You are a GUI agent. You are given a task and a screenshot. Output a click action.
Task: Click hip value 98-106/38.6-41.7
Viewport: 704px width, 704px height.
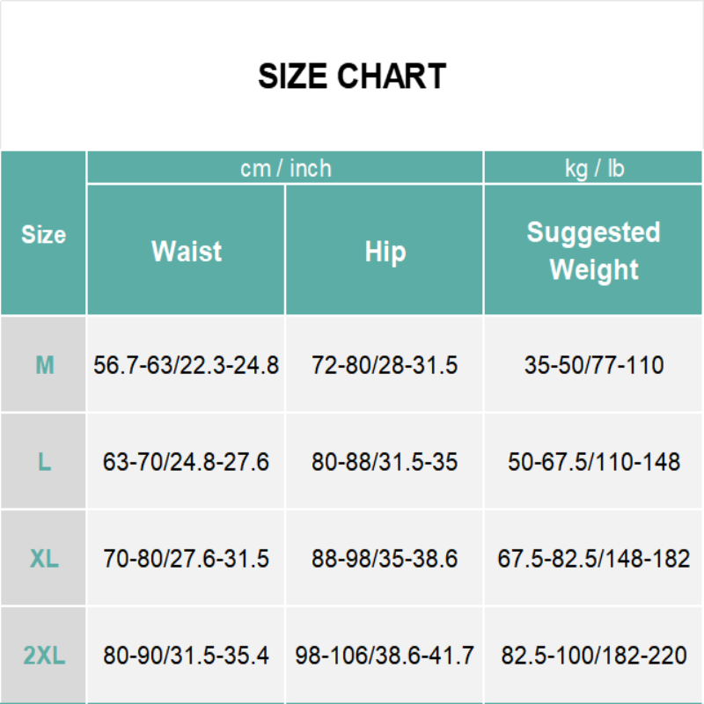[385, 655]
